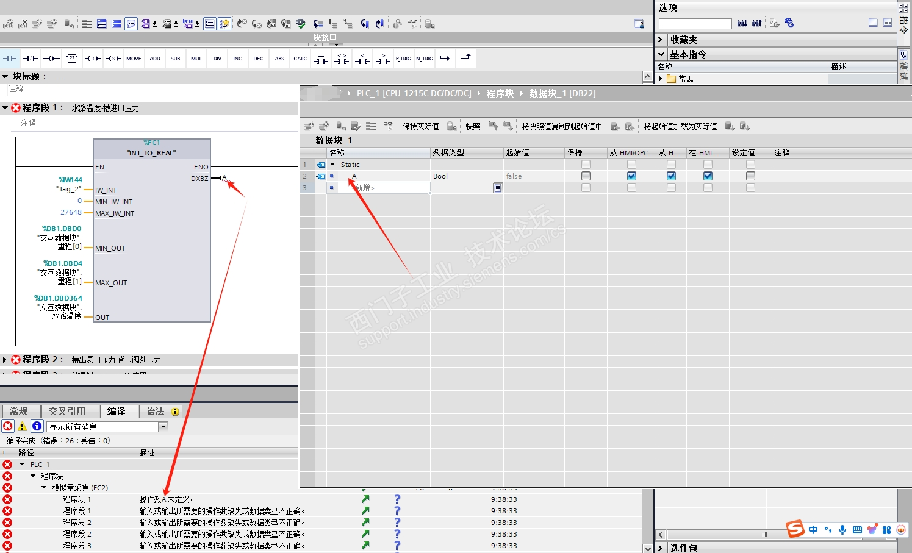Click the favorites display icon
This screenshot has height=553, width=912.
tap(224, 24)
